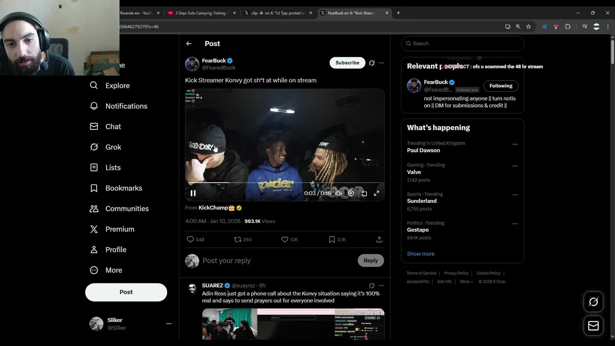
Task: Open options for Paul Dawson trend
Action: [515, 144]
